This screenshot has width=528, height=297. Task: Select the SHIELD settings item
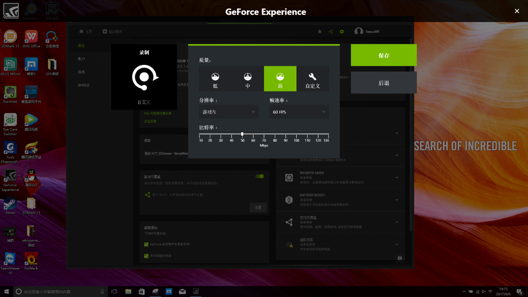click(x=84, y=85)
